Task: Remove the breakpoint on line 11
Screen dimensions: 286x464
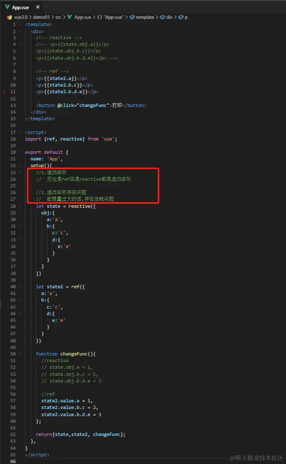Action: point(4,92)
